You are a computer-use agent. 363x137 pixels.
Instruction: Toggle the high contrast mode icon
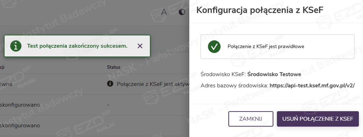tap(182, 12)
